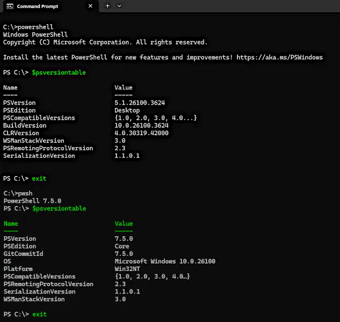Image resolution: width=340 pixels, height=322 pixels.
Task: Close the Command Prompt tab
Action: pos(91,6)
